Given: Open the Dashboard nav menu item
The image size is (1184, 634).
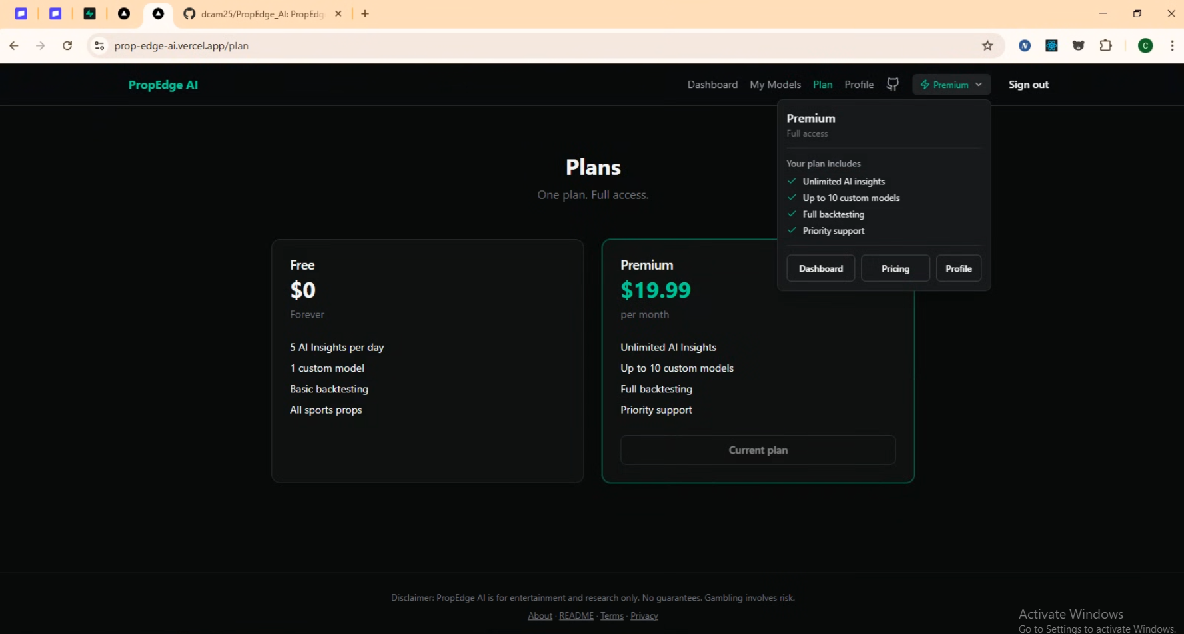Looking at the screenshot, I should pos(712,85).
